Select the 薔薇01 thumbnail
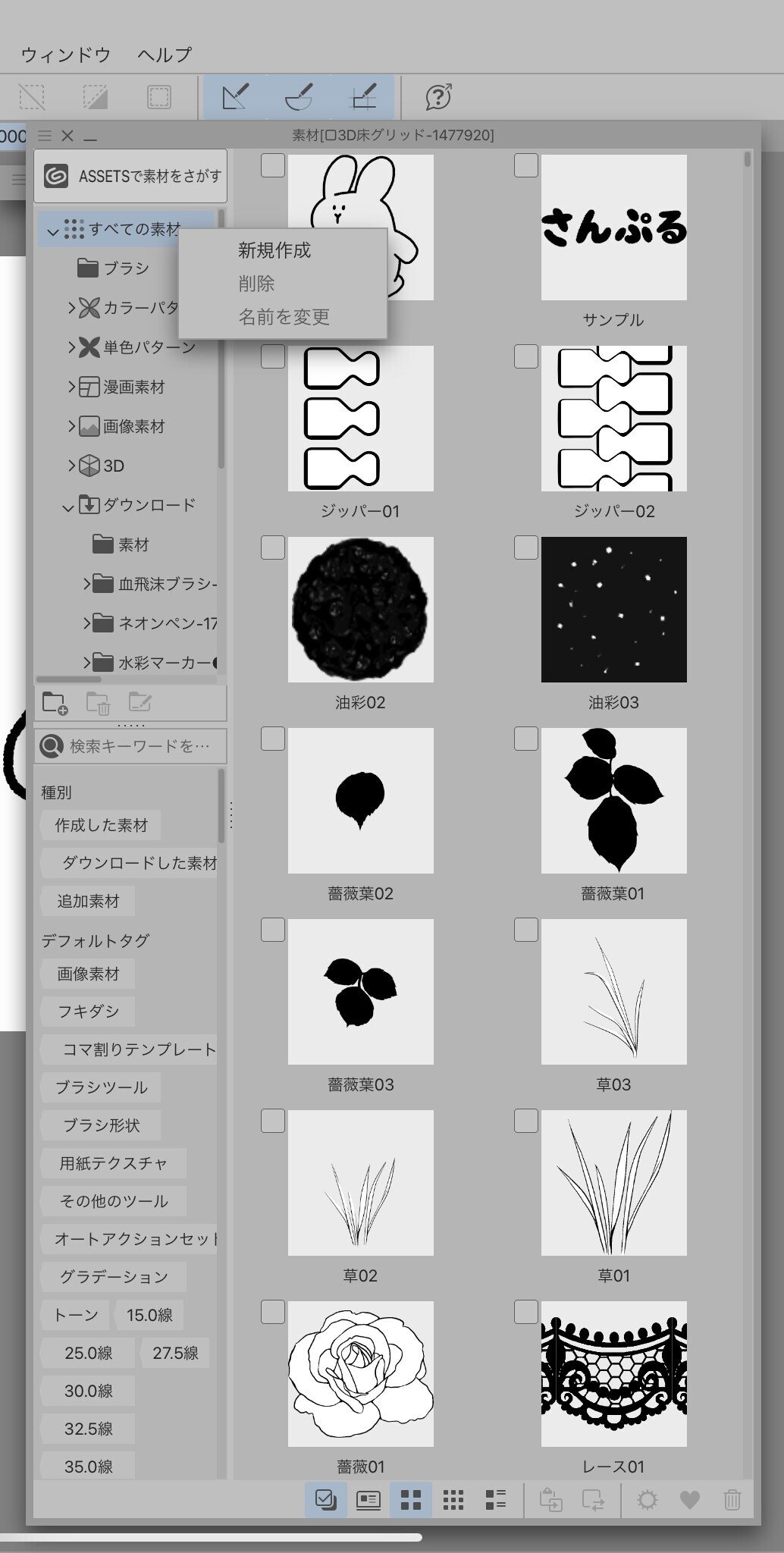Screen dimensions: 784x1553 click(361, 1373)
